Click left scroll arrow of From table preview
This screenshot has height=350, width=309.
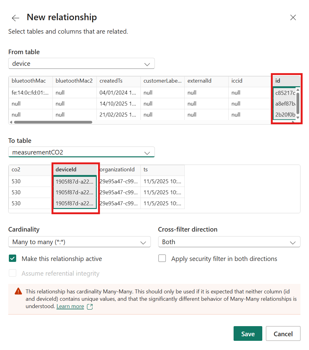[11, 122]
